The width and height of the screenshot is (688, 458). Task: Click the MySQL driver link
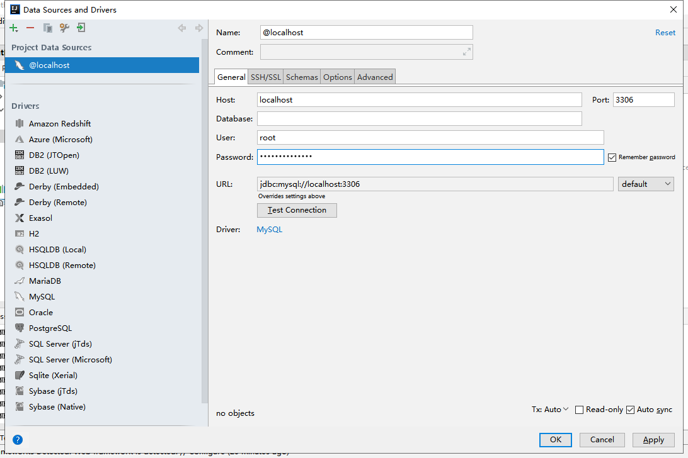pyautogui.click(x=269, y=229)
